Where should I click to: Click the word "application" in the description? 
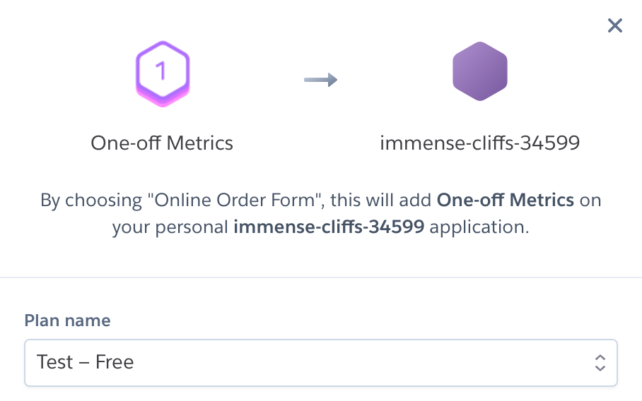[479, 228]
